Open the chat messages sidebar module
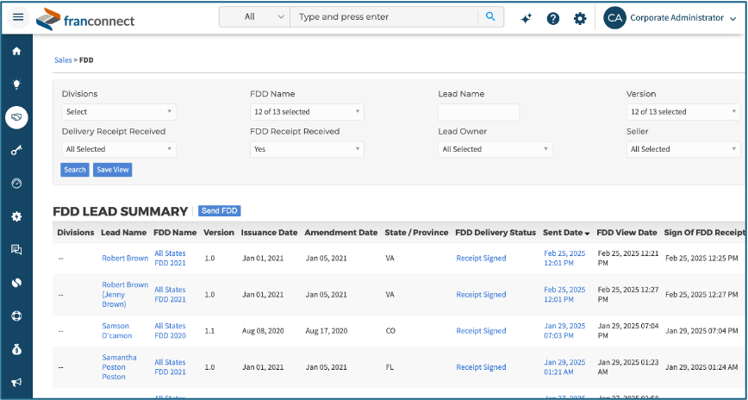The width and height of the screenshot is (748, 400). (x=16, y=250)
